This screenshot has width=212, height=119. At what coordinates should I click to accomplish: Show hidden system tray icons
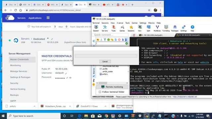[178, 116]
